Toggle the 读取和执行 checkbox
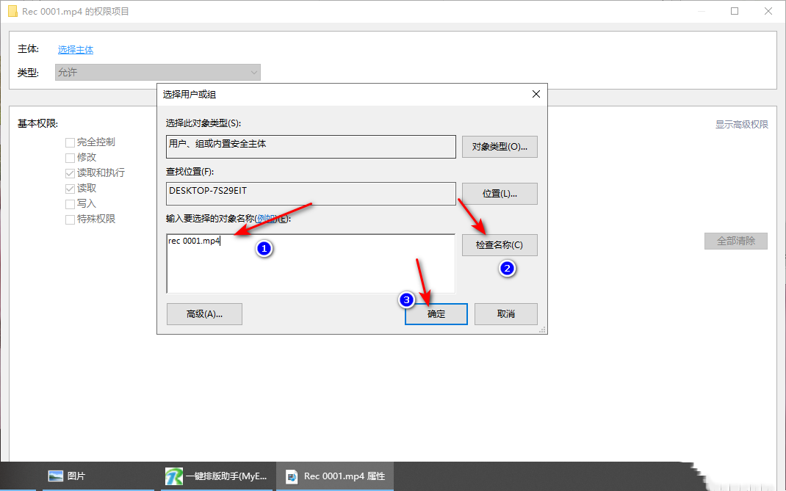 71,173
